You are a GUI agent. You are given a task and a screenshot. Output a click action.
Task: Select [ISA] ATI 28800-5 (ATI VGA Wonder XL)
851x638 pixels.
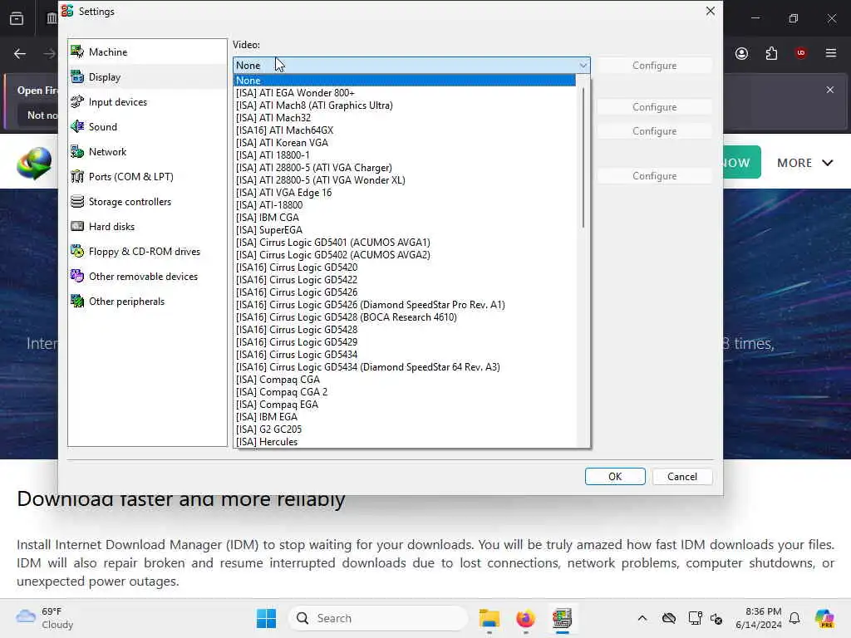[x=405, y=180]
